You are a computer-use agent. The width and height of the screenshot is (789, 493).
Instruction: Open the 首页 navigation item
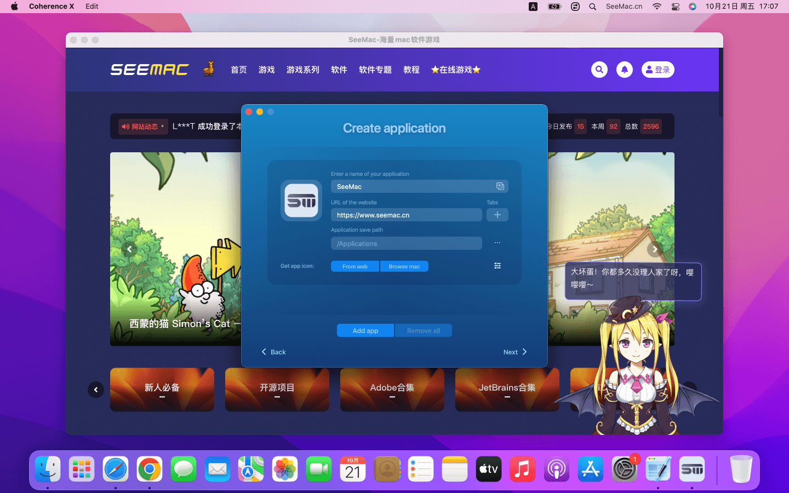pos(239,70)
